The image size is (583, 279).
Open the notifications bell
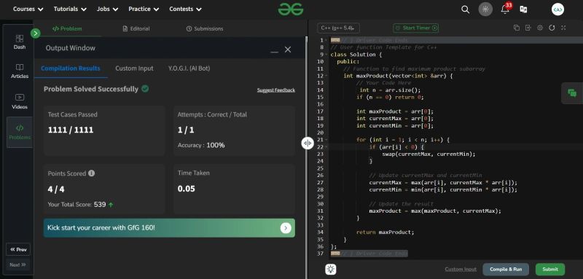click(x=505, y=9)
